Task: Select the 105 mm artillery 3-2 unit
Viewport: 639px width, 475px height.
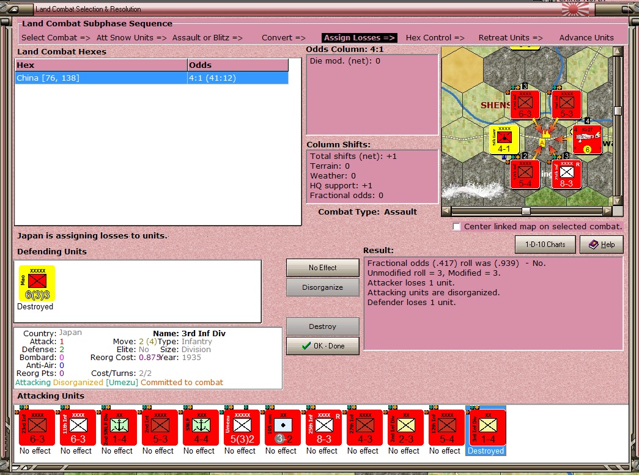Action: (283, 428)
